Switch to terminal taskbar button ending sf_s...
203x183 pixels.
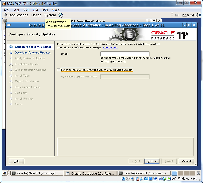[x=144, y=173]
